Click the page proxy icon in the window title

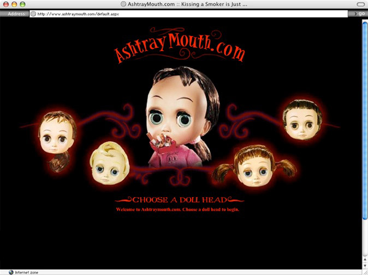click(x=123, y=4)
